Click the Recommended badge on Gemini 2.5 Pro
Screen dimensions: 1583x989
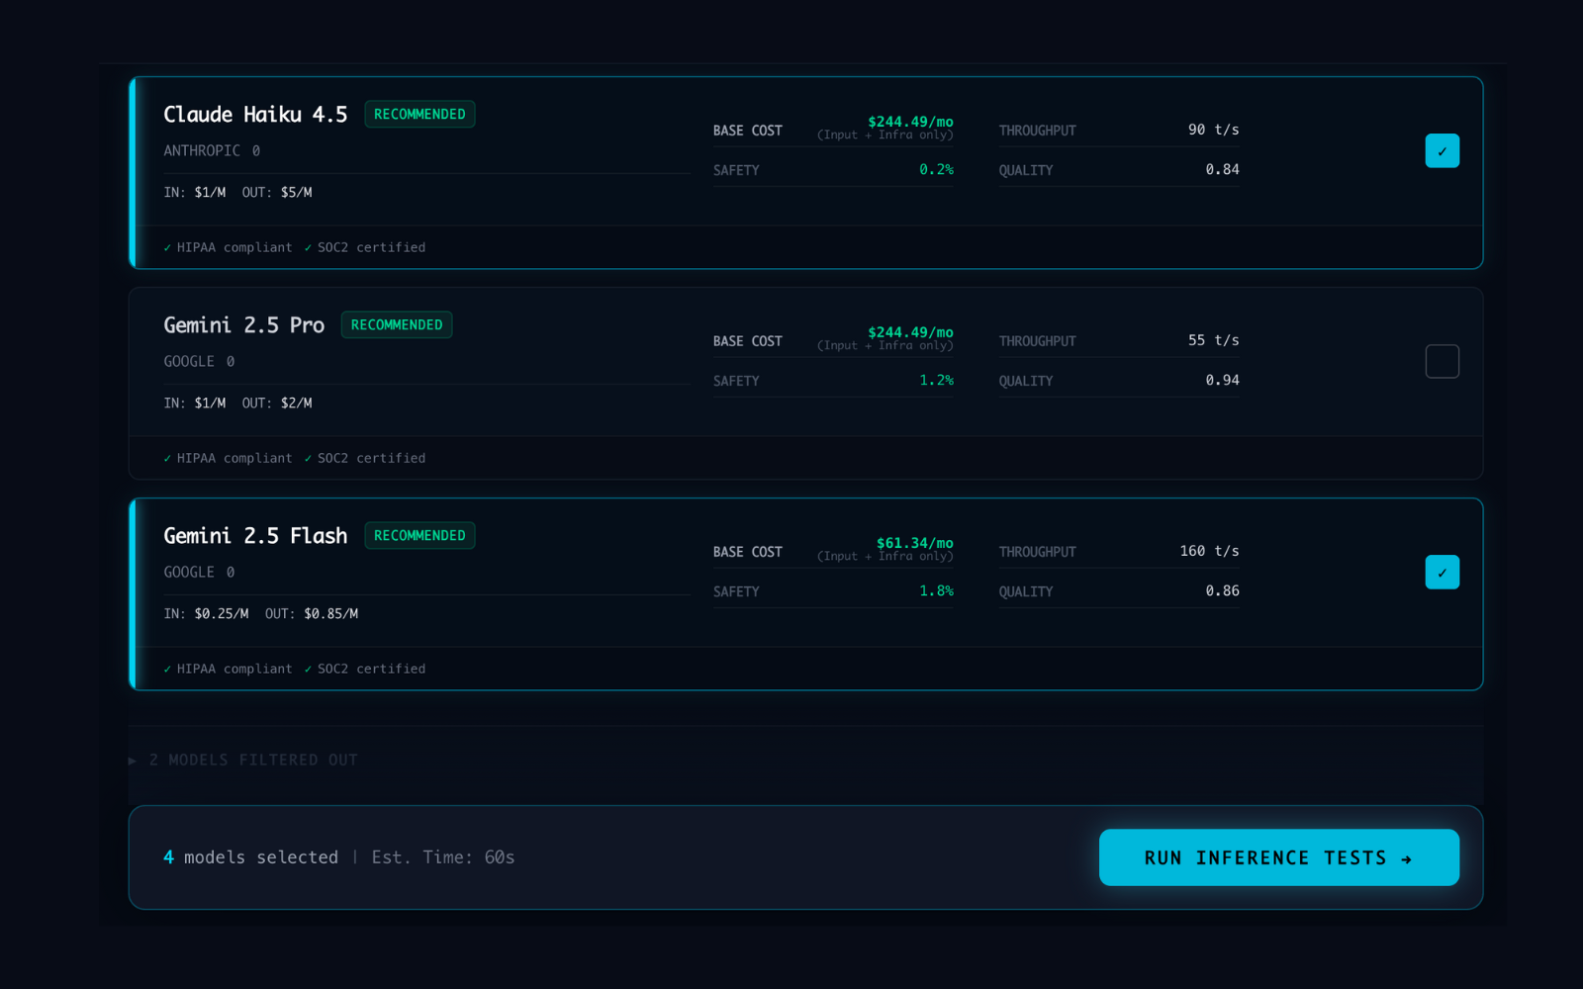point(397,325)
